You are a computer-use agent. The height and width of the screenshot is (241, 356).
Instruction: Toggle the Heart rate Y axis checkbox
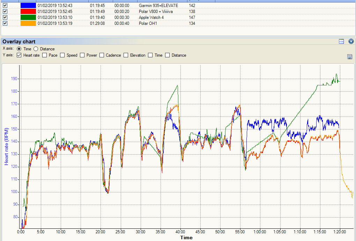click(19, 55)
